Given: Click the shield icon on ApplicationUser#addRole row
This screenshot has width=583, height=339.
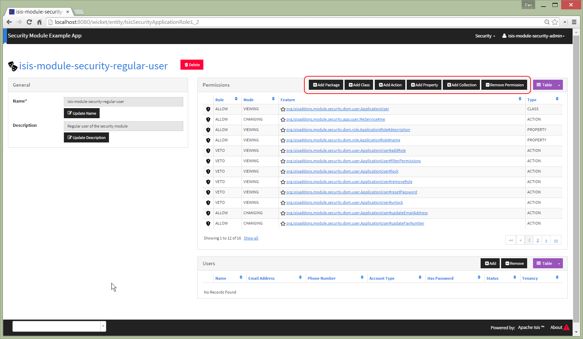Looking at the screenshot, I should pyautogui.click(x=208, y=151).
